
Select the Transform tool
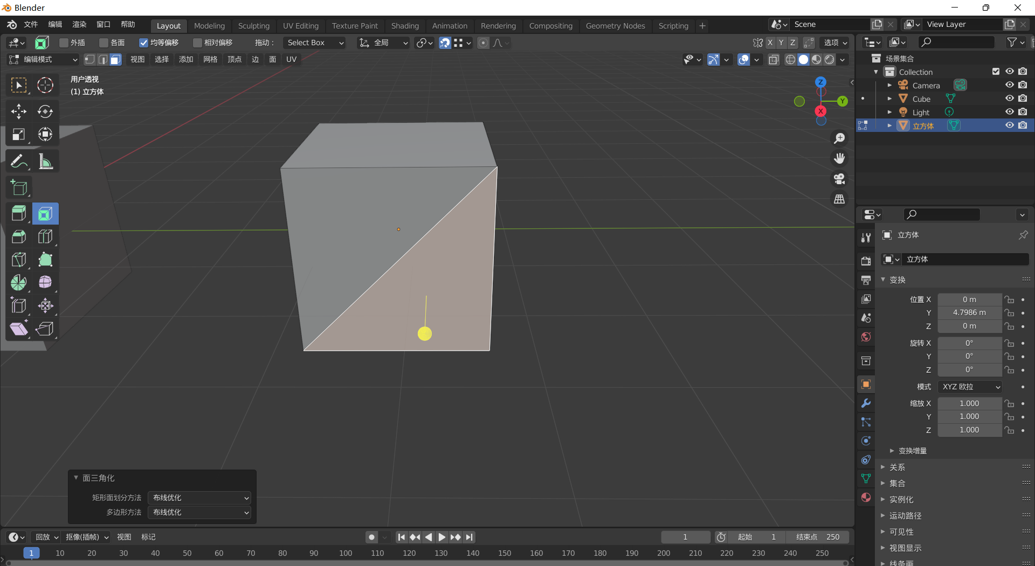[x=45, y=135]
